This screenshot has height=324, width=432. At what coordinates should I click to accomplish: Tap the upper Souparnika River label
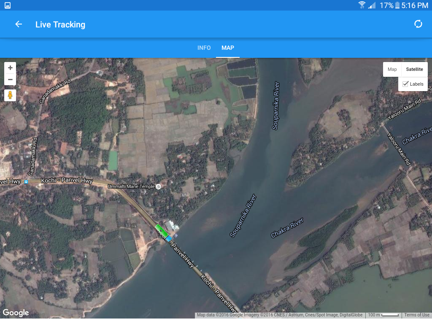275,105
